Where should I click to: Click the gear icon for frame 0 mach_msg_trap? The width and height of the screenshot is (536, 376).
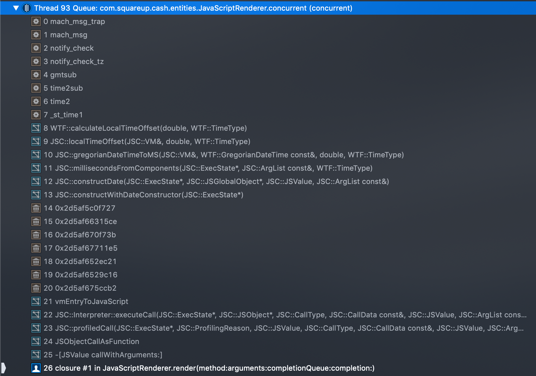click(x=36, y=21)
